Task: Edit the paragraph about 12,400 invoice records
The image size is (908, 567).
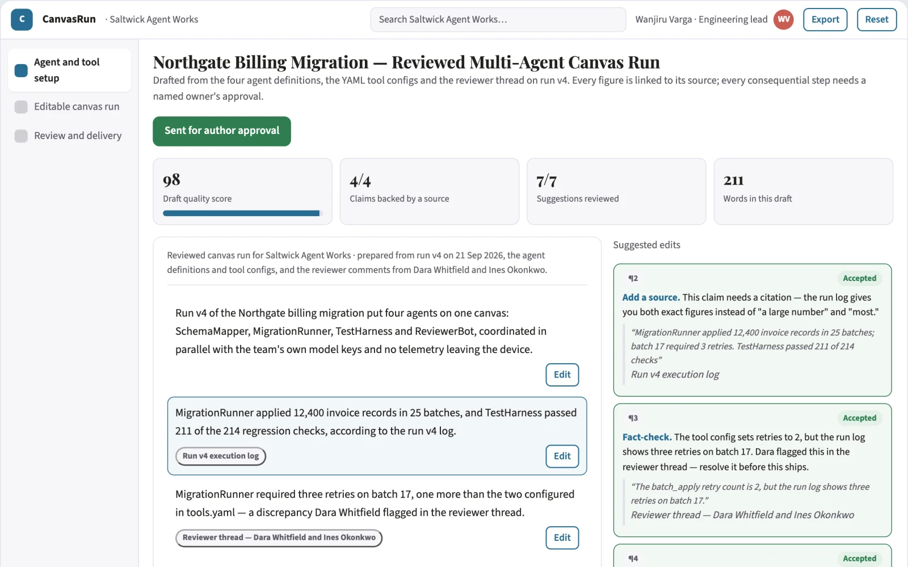Action: [562, 456]
